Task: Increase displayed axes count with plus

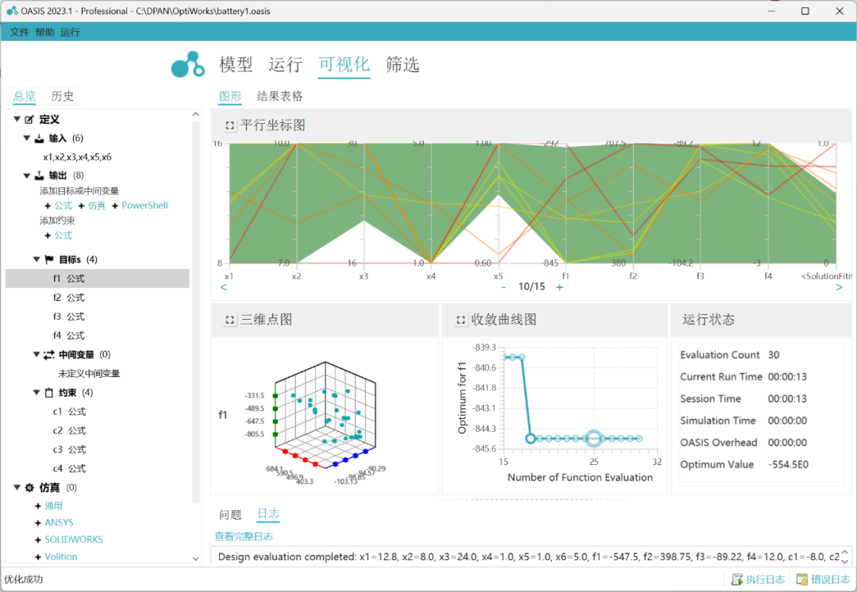Action: pyautogui.click(x=559, y=287)
